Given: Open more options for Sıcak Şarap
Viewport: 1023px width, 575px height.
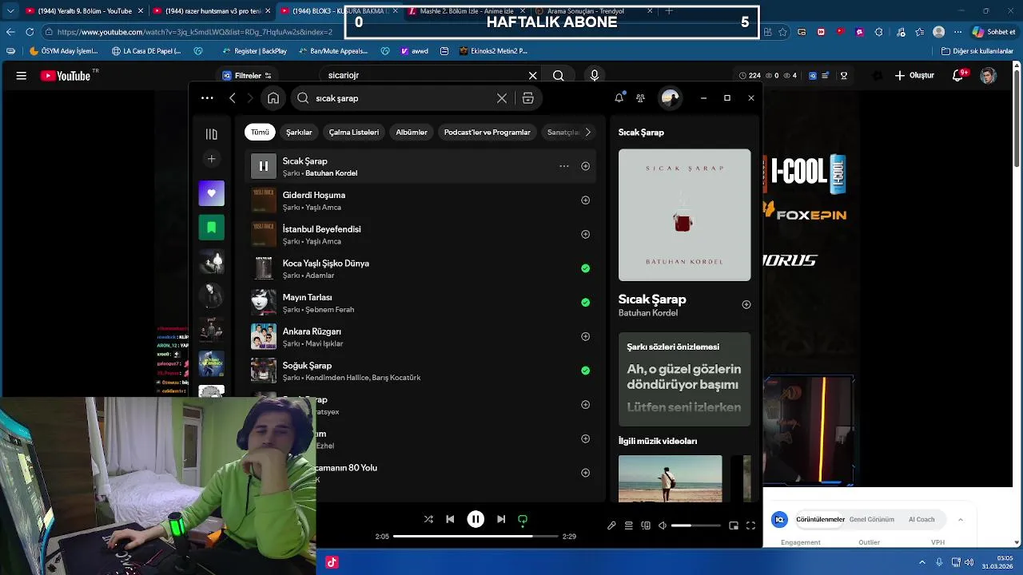Looking at the screenshot, I should point(563,166).
